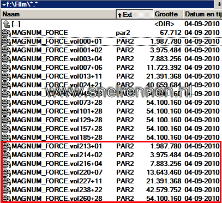Image resolution: width=222 pixels, height=203 pixels.
Task: Select file name MAGNUM_FORCE.vol003+04
Action: 57,59
